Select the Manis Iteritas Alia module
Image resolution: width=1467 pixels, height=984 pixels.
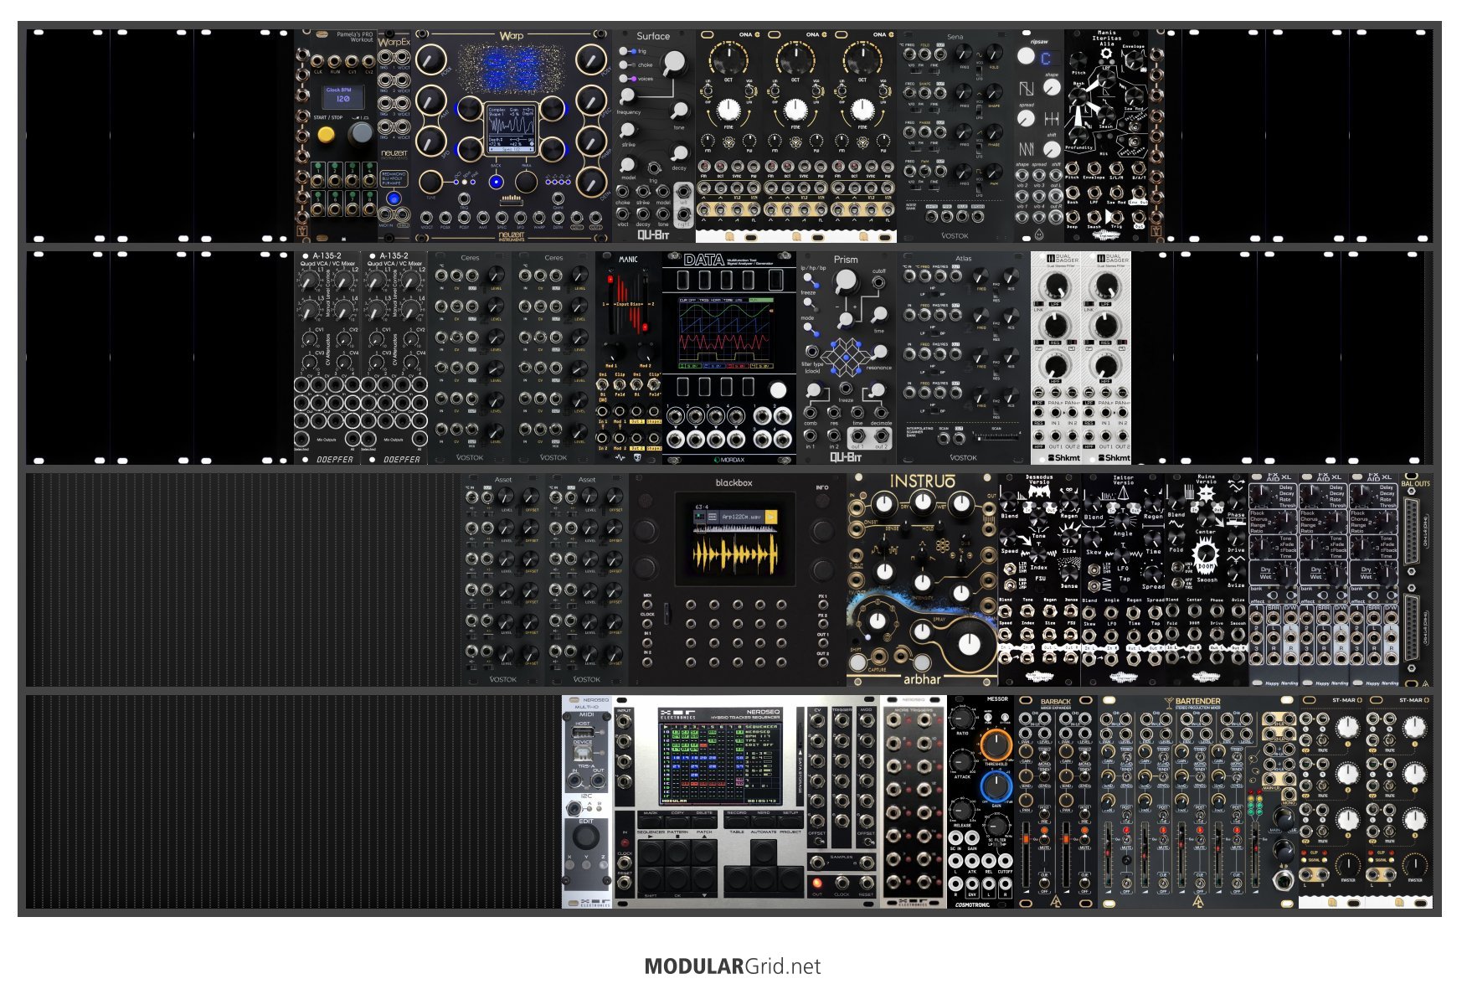point(1106,137)
